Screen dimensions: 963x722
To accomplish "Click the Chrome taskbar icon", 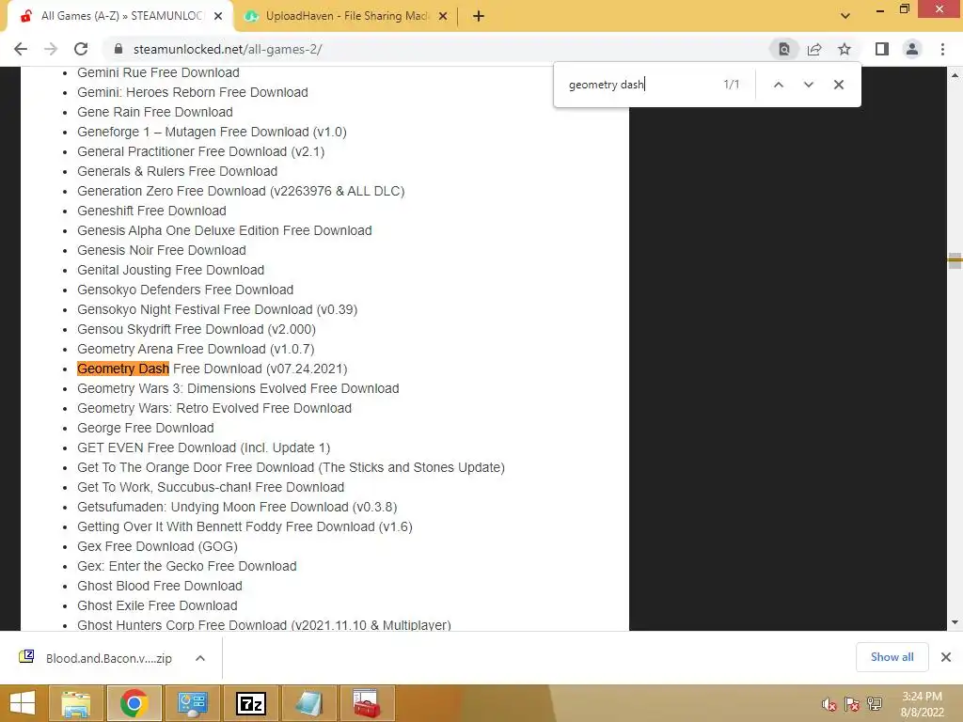I will click(x=134, y=703).
